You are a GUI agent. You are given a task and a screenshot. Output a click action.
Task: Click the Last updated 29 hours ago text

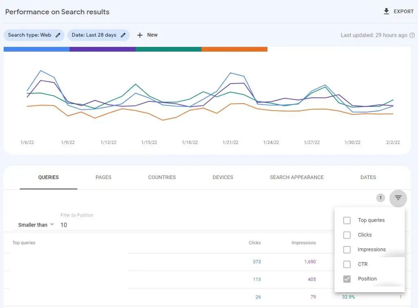(x=374, y=35)
